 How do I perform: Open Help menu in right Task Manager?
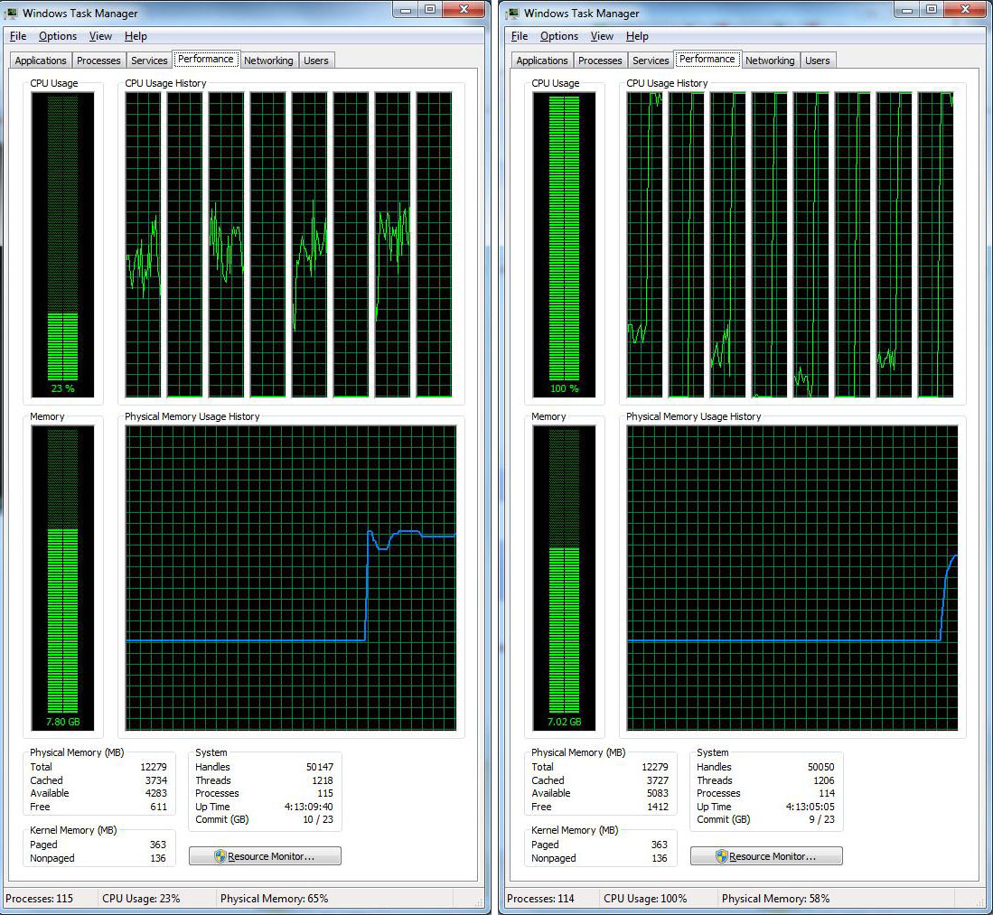tap(637, 36)
